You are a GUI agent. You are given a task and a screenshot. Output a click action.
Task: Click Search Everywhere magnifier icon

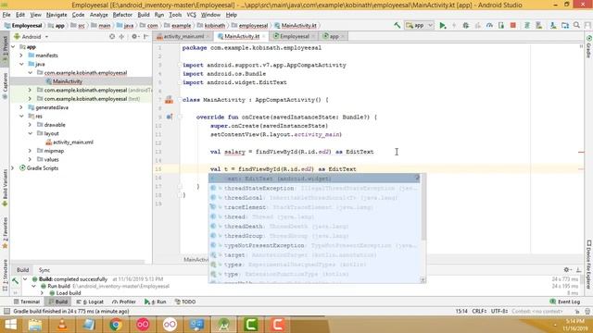(576, 25)
